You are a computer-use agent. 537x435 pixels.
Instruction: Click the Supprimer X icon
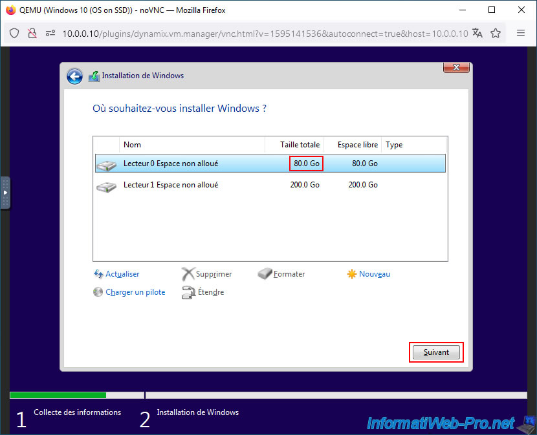[188, 274]
